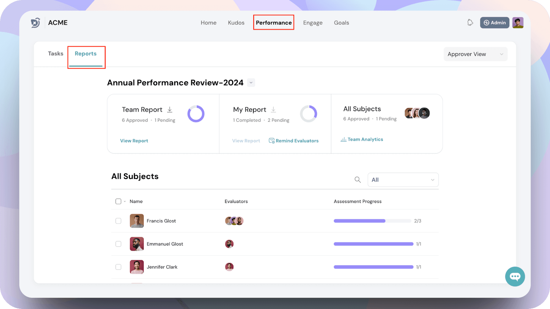Open the chat support bubble icon
550x309 pixels.
pyautogui.click(x=515, y=276)
